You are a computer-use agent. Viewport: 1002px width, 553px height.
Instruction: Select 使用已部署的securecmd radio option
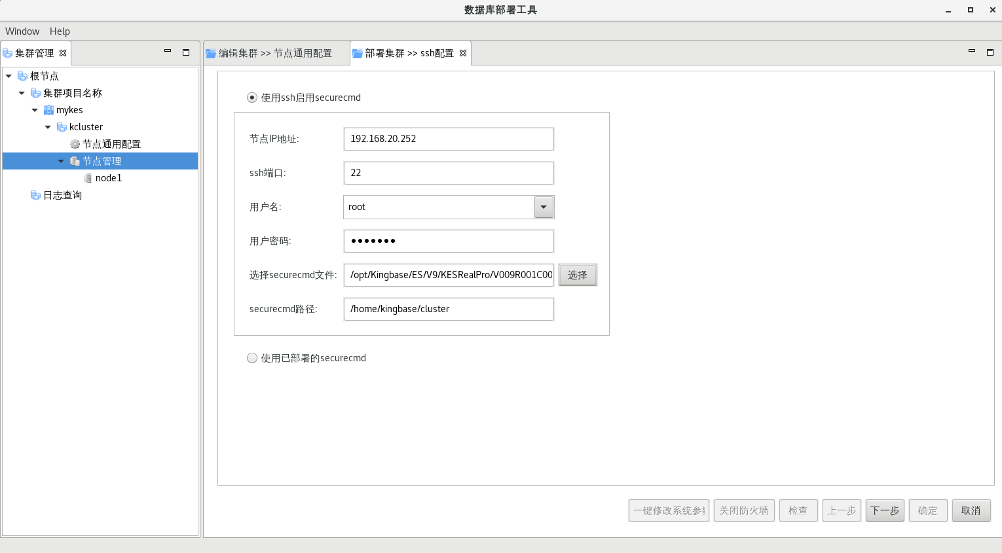(x=252, y=358)
